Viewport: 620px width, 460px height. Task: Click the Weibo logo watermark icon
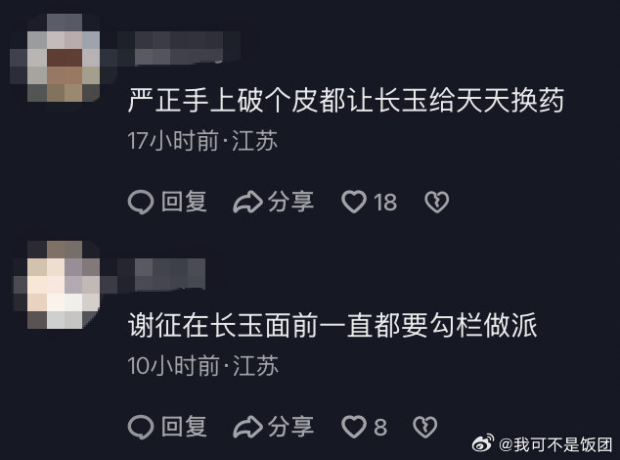click(x=483, y=443)
